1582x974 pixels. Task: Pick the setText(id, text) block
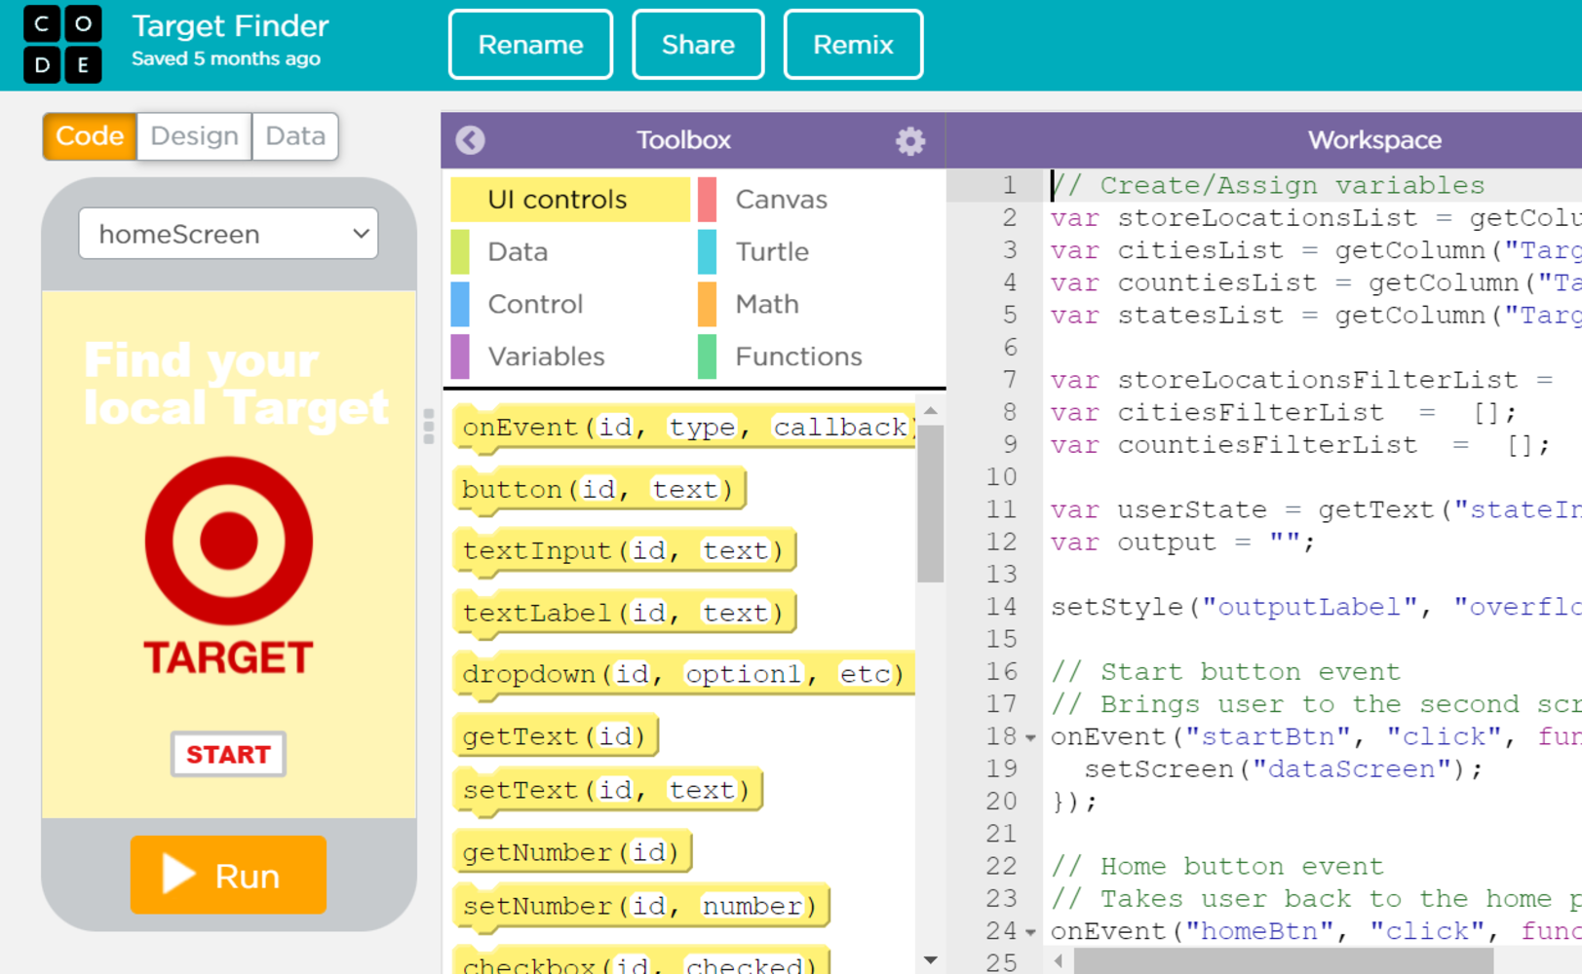607,790
